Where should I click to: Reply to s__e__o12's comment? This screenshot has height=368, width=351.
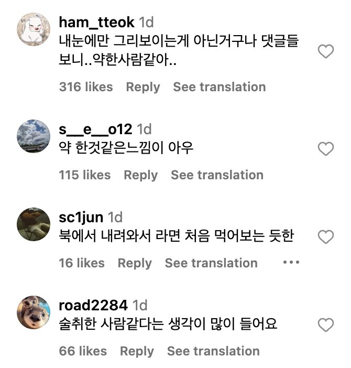(140, 175)
